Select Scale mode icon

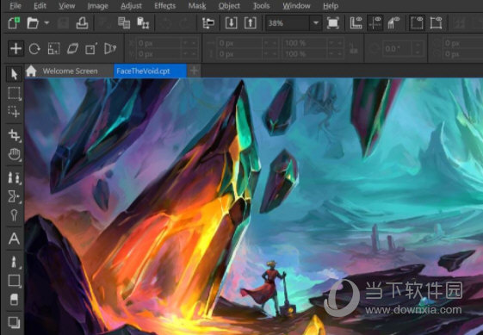[x=53, y=49]
